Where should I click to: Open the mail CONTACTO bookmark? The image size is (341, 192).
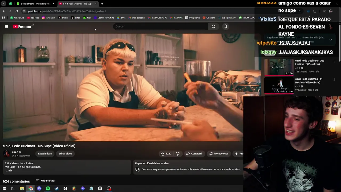157,18
